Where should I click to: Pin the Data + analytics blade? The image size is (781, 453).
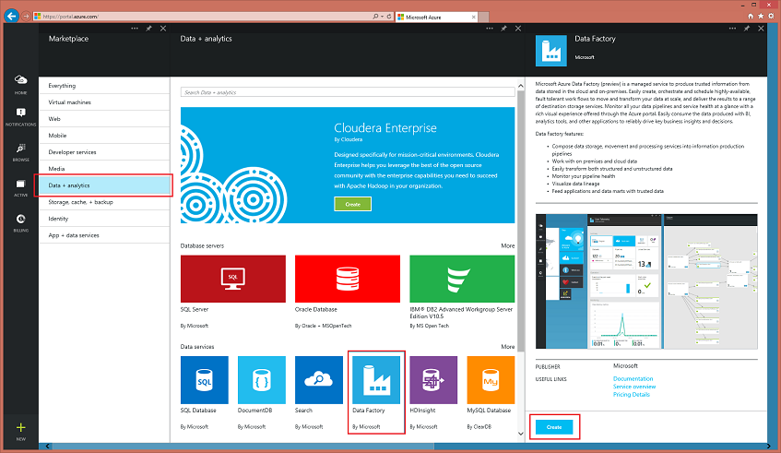pos(503,29)
